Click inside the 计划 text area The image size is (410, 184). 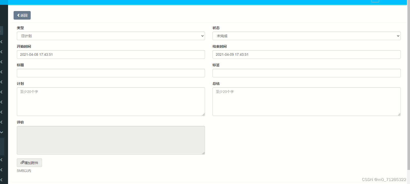[x=111, y=102]
